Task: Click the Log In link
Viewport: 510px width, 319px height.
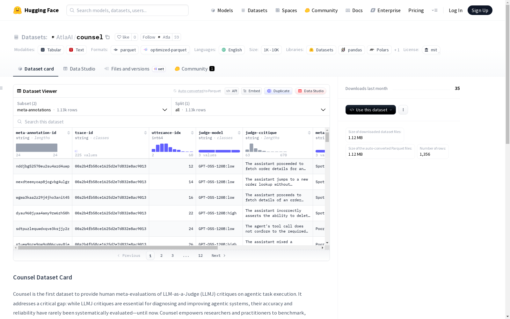Action: [x=455, y=10]
